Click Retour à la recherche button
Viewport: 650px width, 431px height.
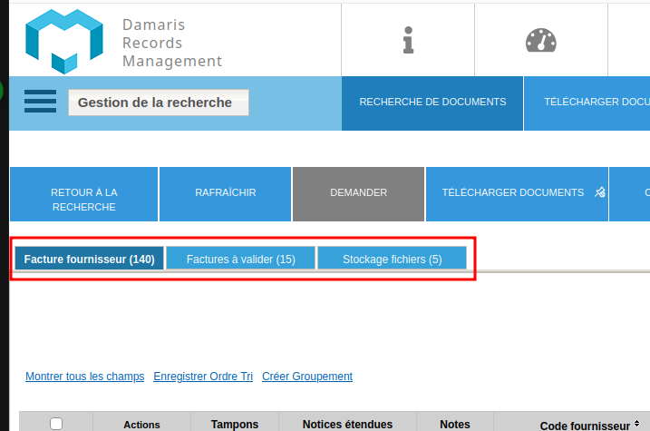coord(83,194)
